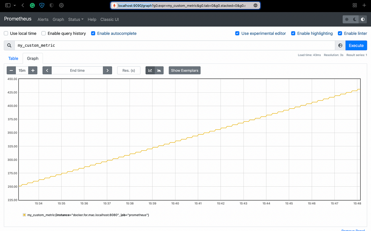Open the Graph nav item
The height and width of the screenshot is (231, 371).
click(58, 19)
